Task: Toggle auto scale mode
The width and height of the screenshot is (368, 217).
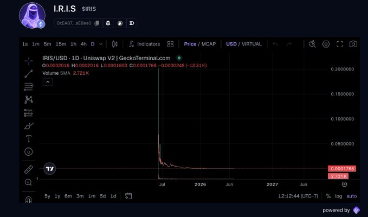Action: [352, 196]
